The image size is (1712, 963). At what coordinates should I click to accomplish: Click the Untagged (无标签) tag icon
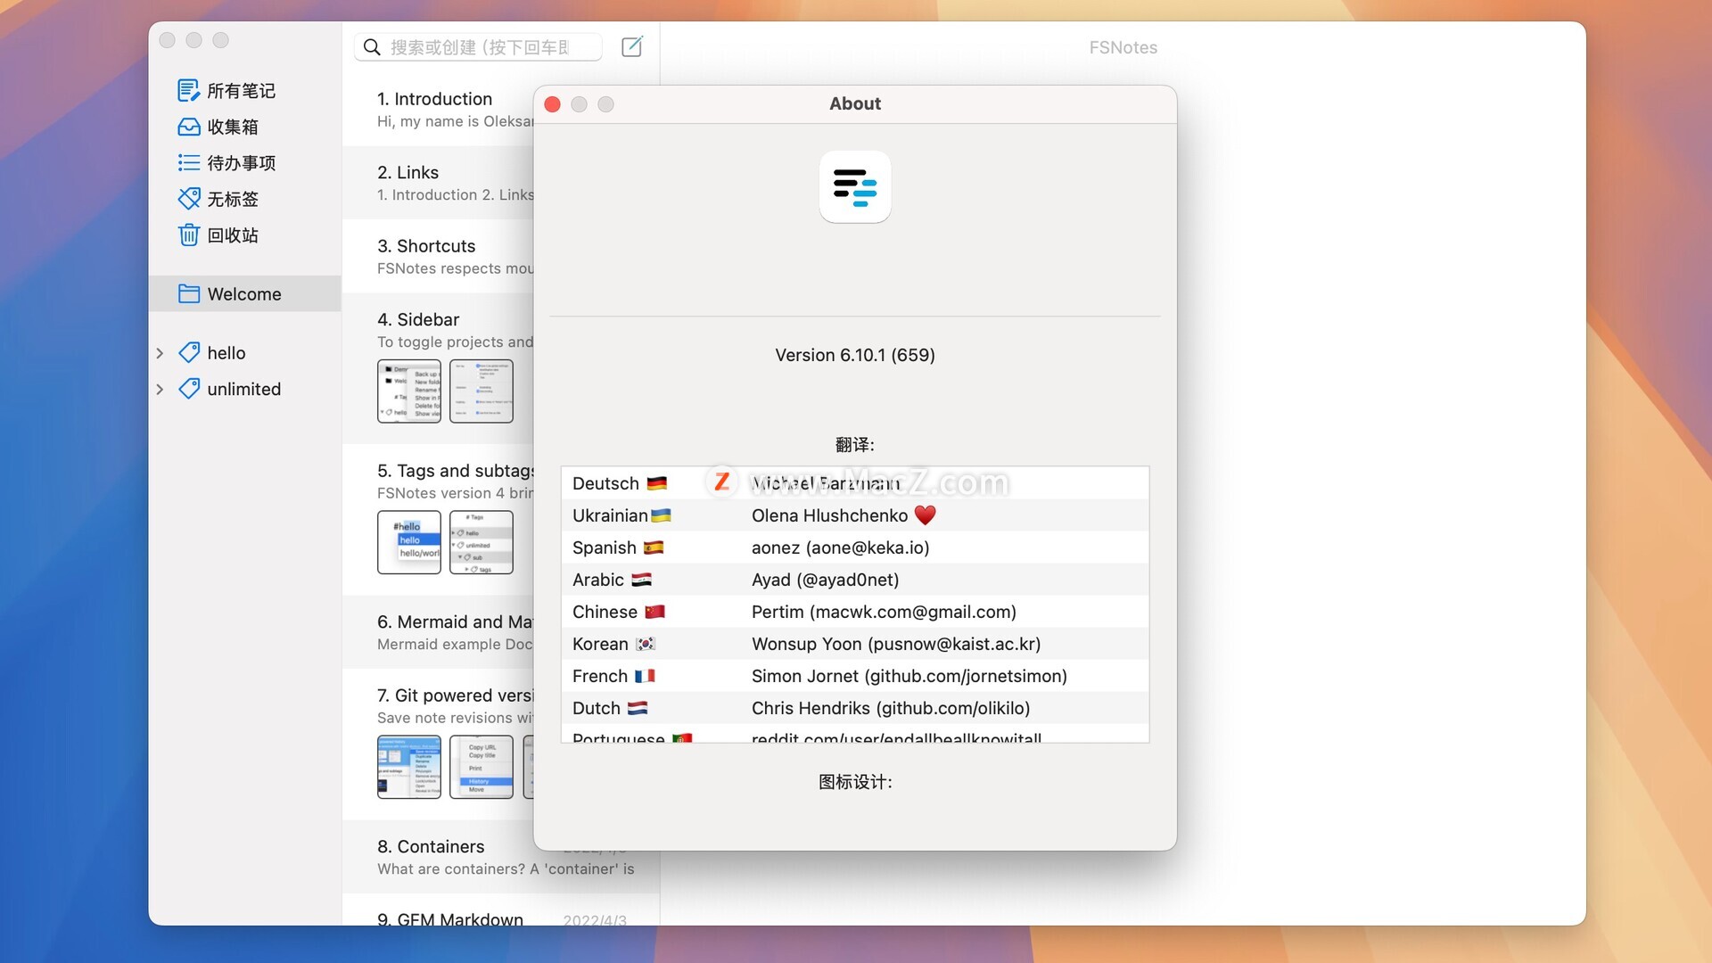pos(189,198)
